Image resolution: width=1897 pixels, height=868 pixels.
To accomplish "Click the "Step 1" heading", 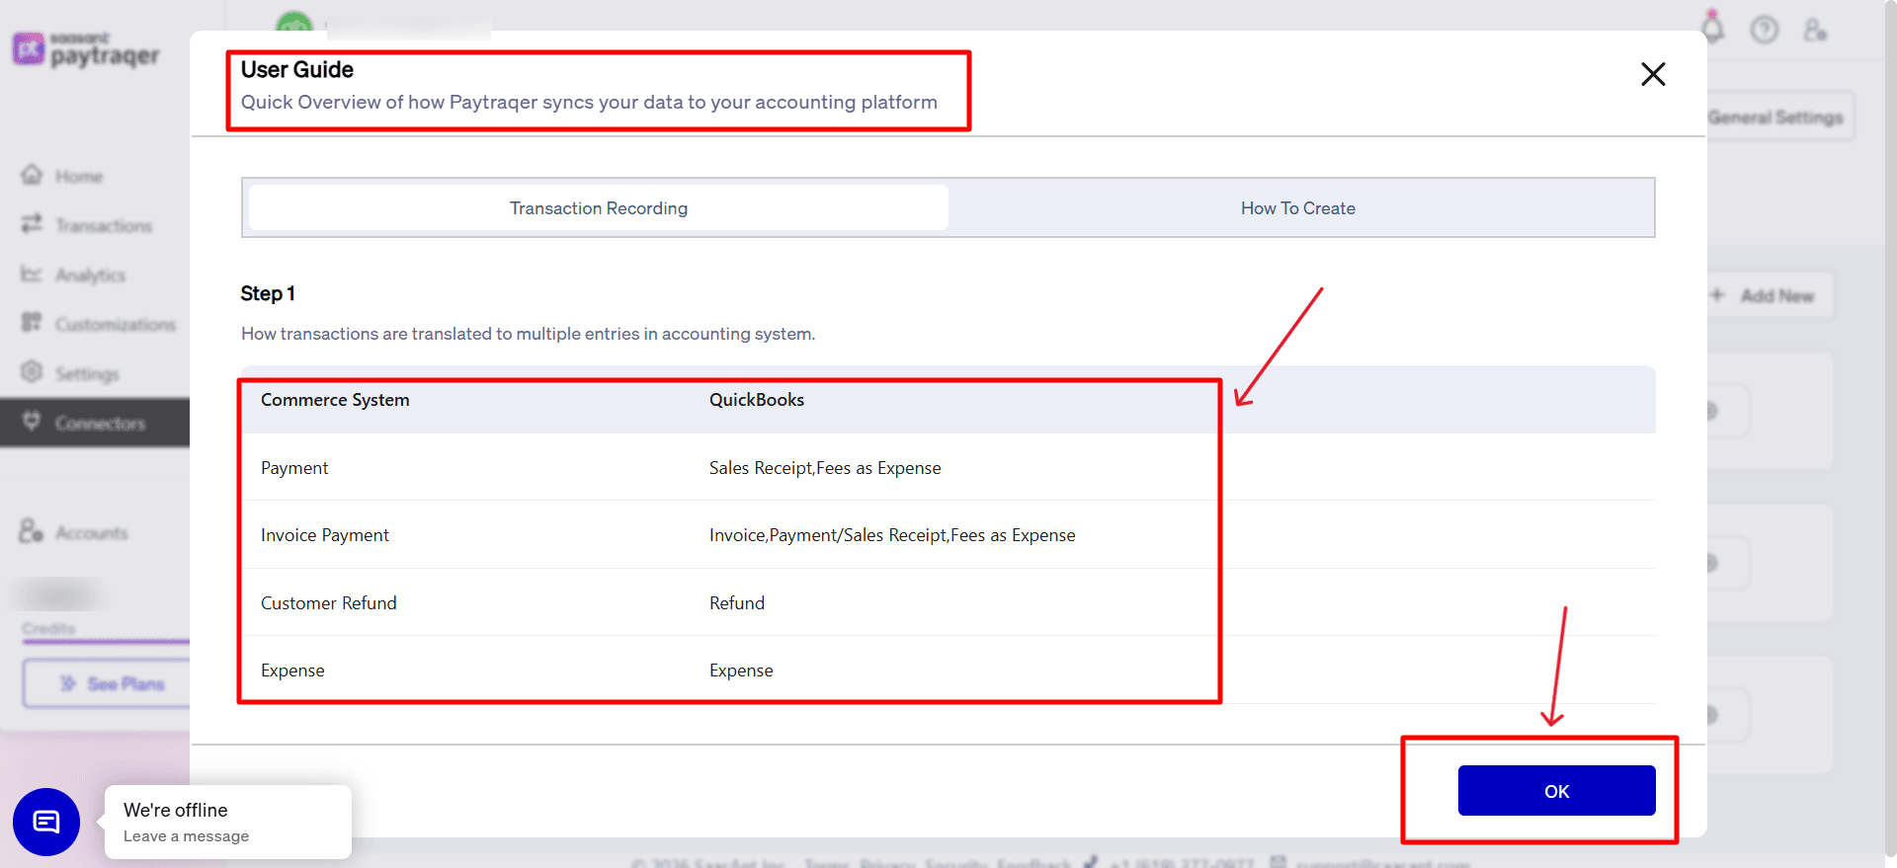I will [268, 293].
